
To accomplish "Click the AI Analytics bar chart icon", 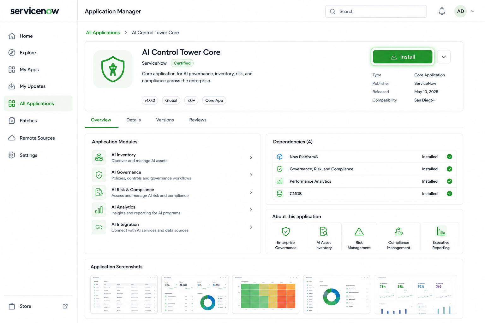I will (99, 210).
